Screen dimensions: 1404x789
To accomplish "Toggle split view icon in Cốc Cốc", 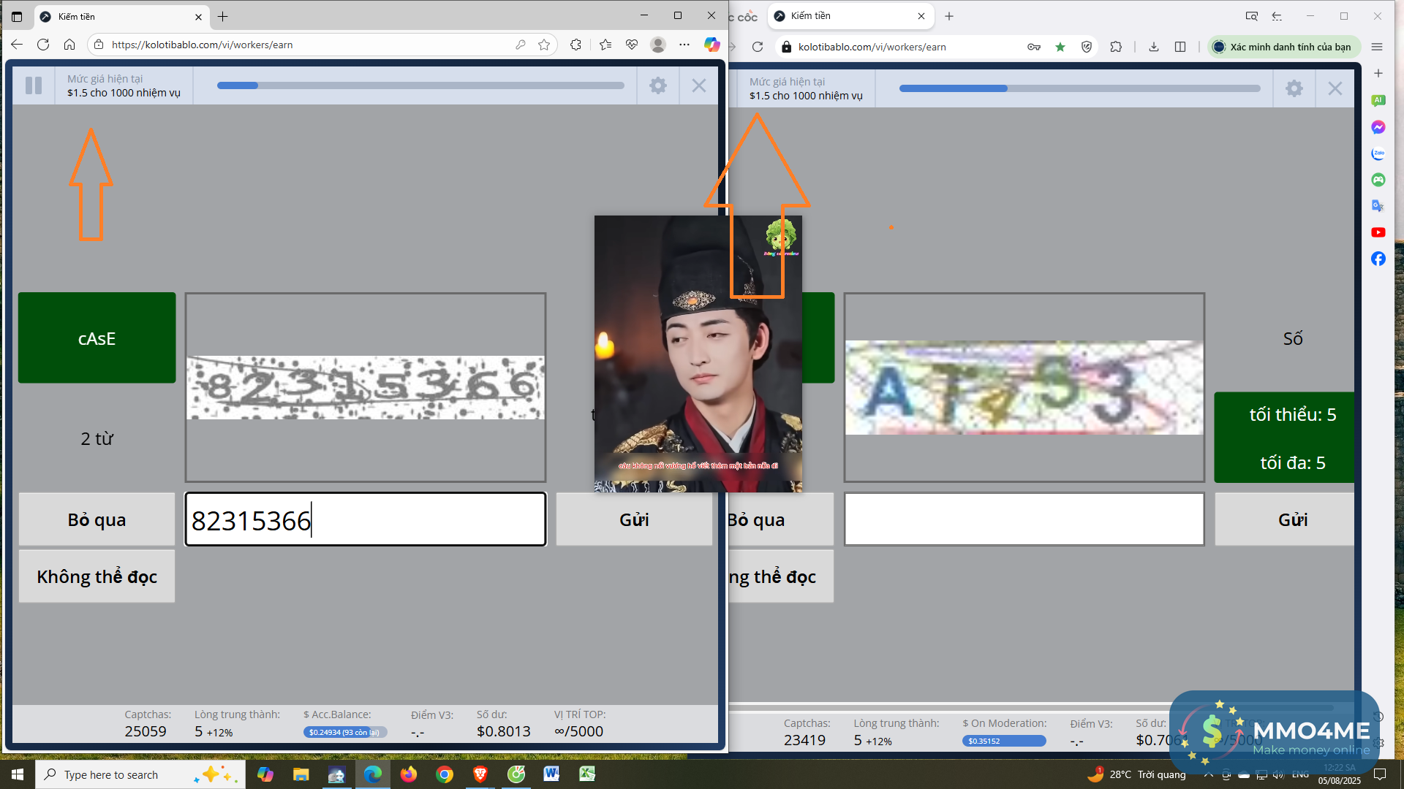I will pyautogui.click(x=1180, y=47).
